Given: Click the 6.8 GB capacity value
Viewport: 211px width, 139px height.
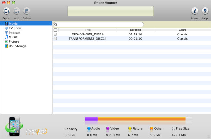Looking at the screenshot, I should pos(70,135).
